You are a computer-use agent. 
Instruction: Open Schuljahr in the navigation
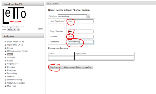click(x=11, y=58)
